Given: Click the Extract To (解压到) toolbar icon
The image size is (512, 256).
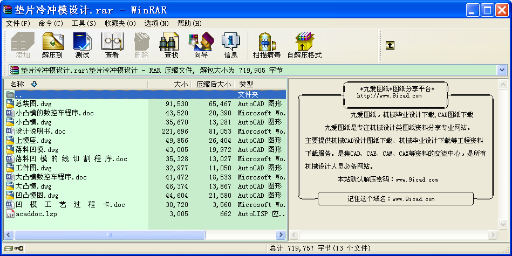Looking at the screenshot, I should [52, 45].
